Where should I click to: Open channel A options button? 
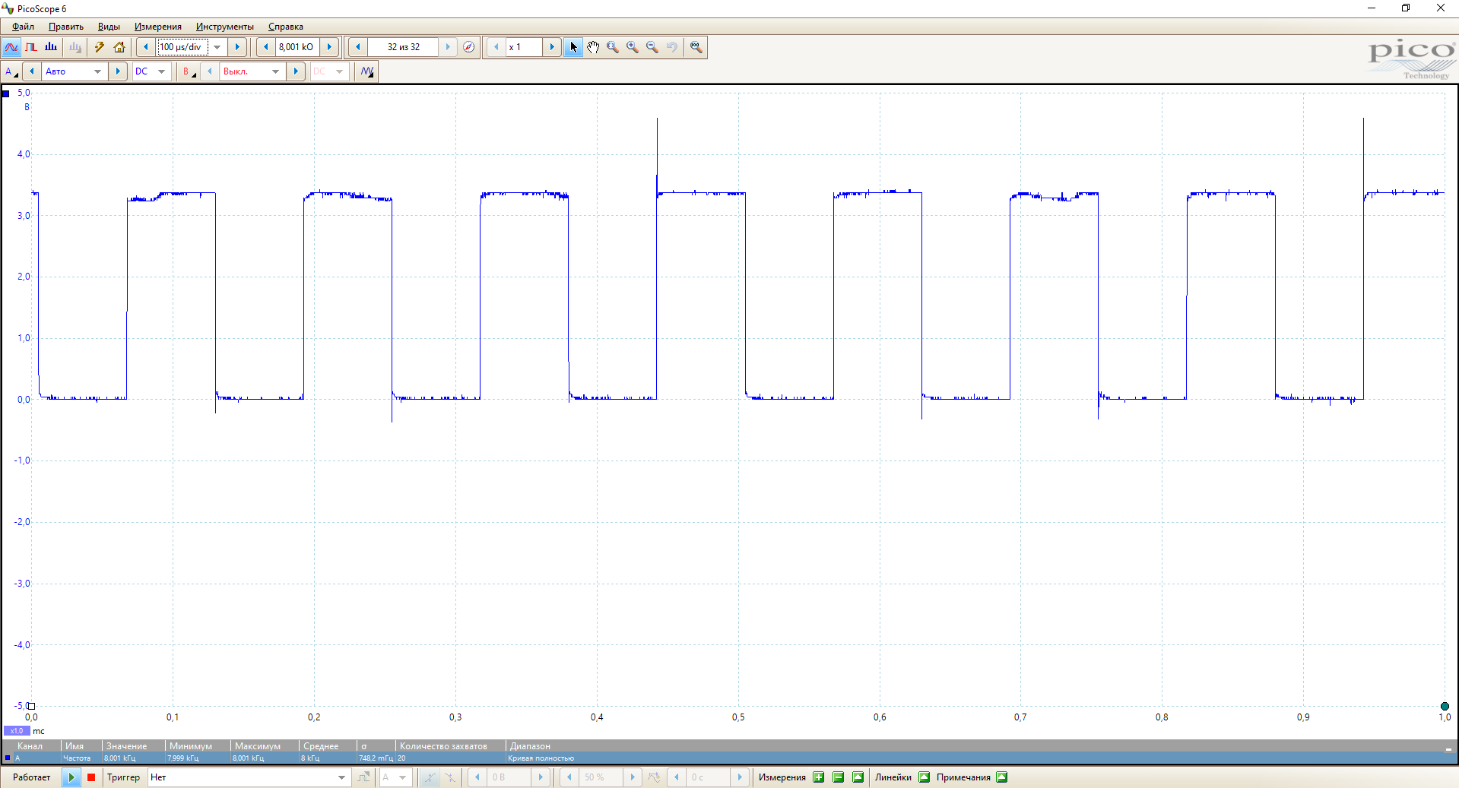click(x=11, y=71)
